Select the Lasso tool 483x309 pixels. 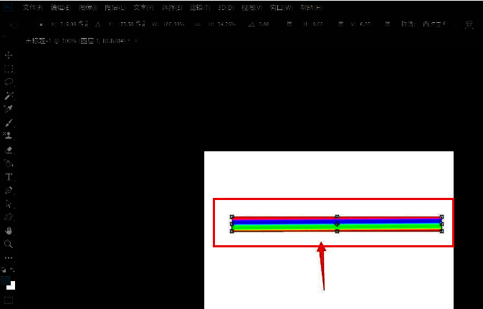tap(9, 82)
